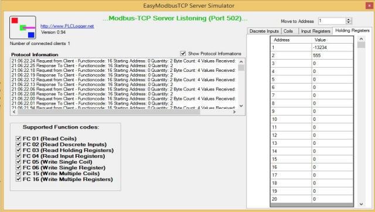Decrement Move to Address with down arrow

(349, 22)
